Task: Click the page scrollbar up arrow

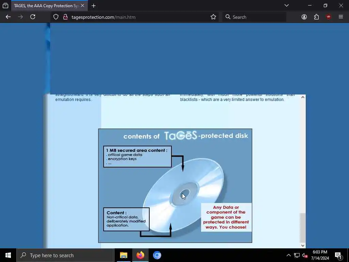Action: click(303, 97)
